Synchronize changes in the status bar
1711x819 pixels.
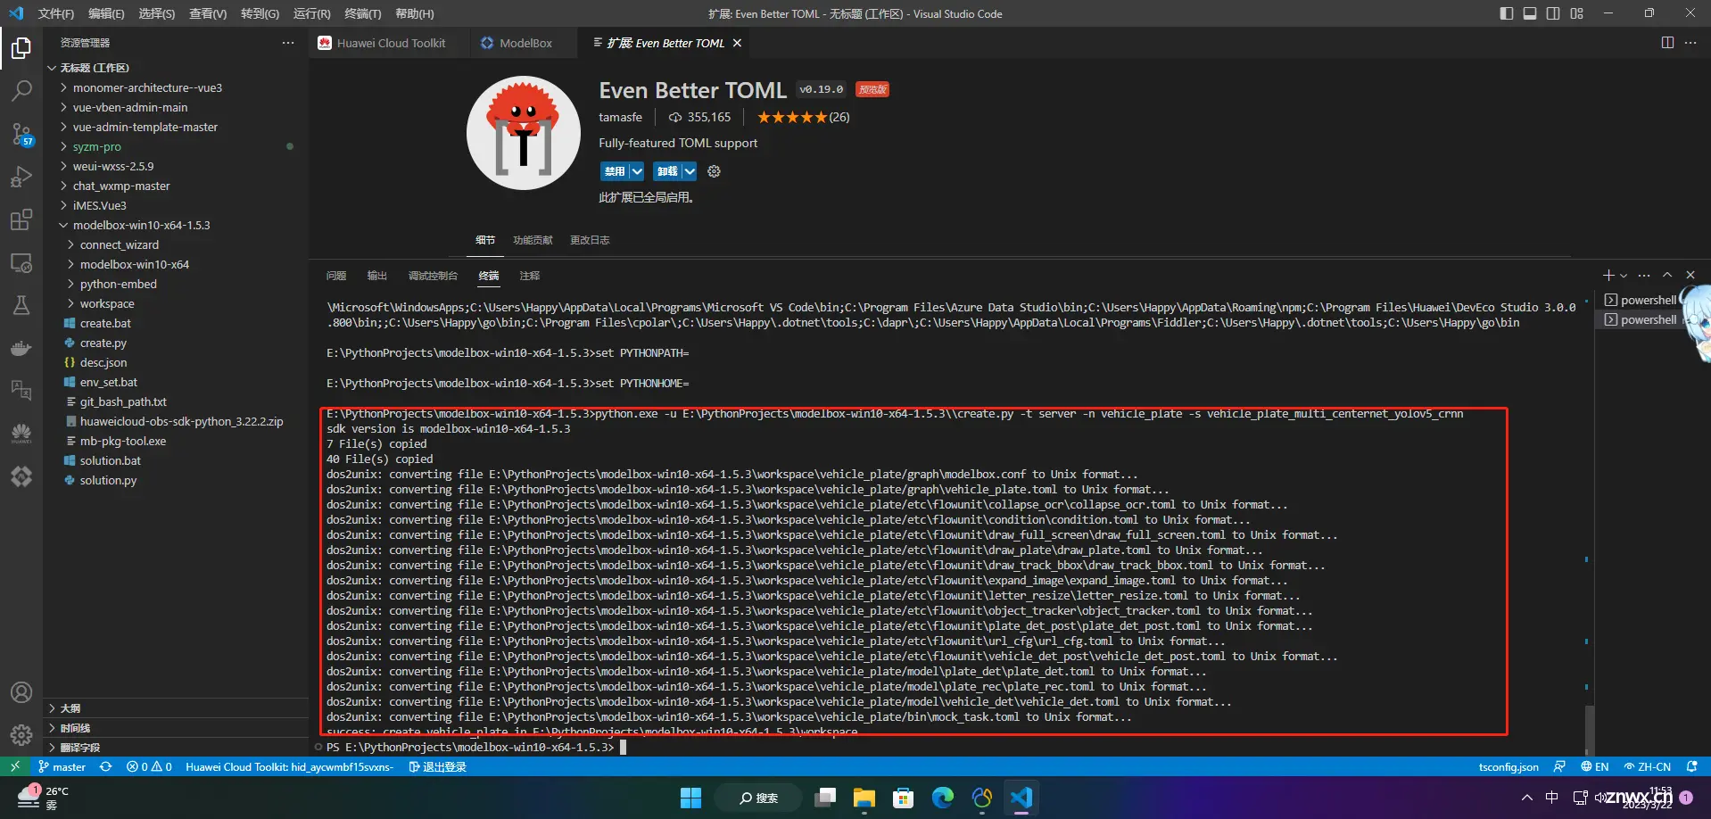pos(105,766)
